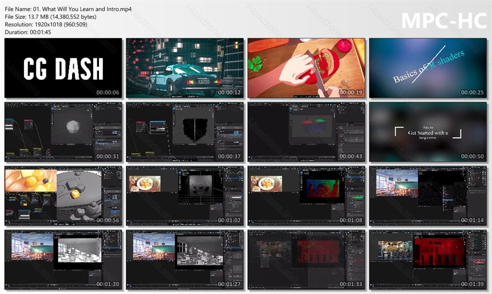This screenshot has height=294, width=492.
Task: Click the MPC-HC logo text
Action: tap(444, 21)
